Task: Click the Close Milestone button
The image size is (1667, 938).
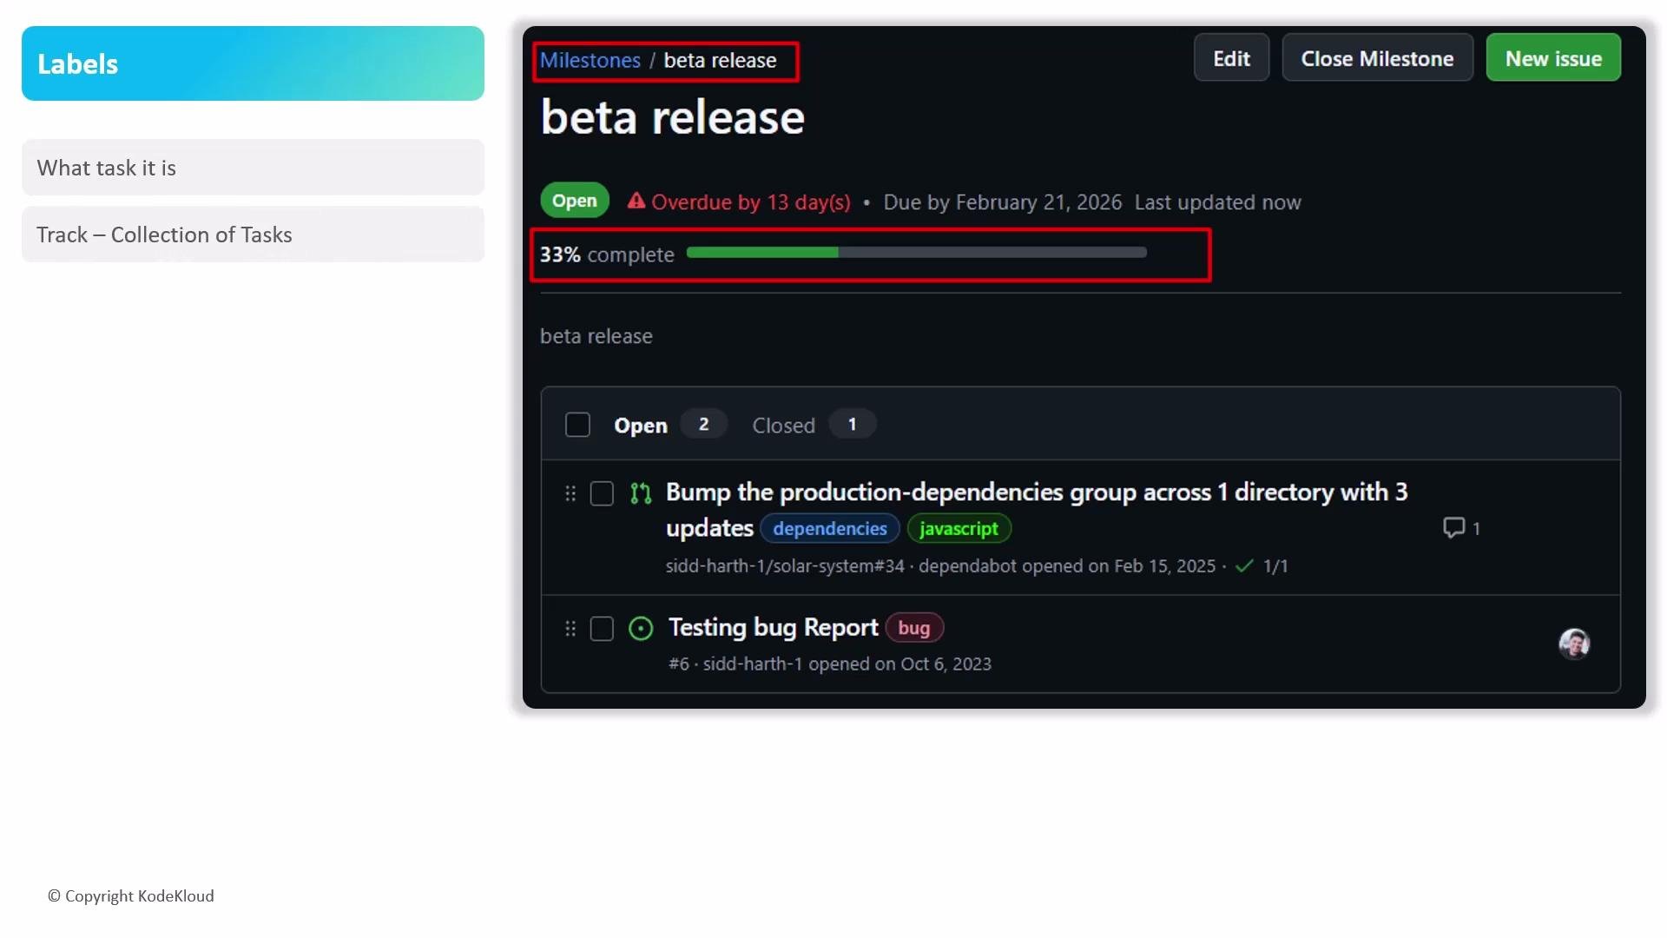Action: 1377,58
